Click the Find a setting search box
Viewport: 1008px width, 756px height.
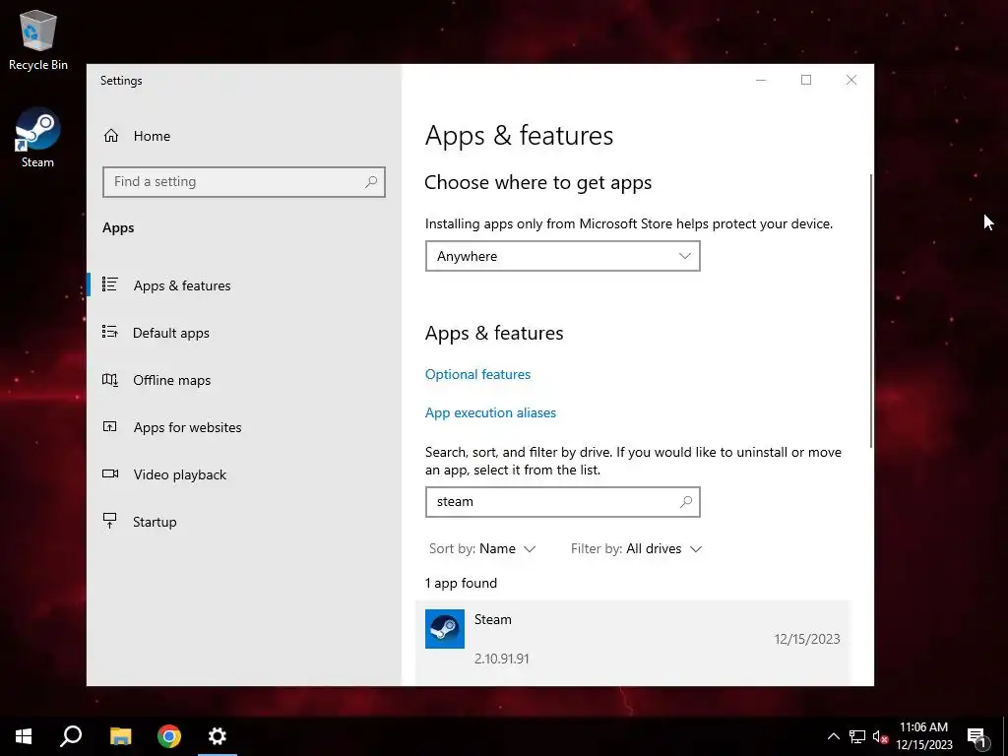tap(244, 182)
